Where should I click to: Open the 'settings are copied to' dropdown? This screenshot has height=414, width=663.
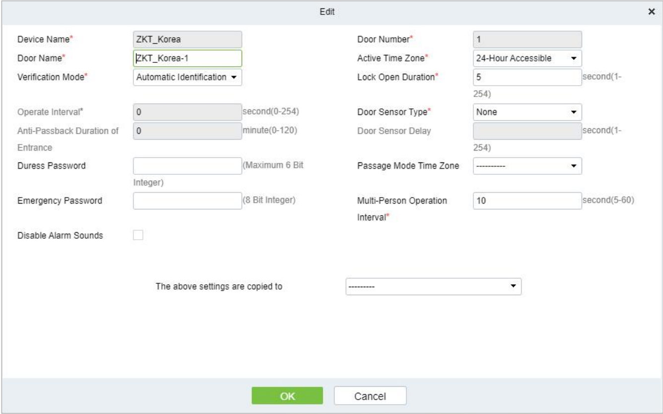[x=433, y=286]
